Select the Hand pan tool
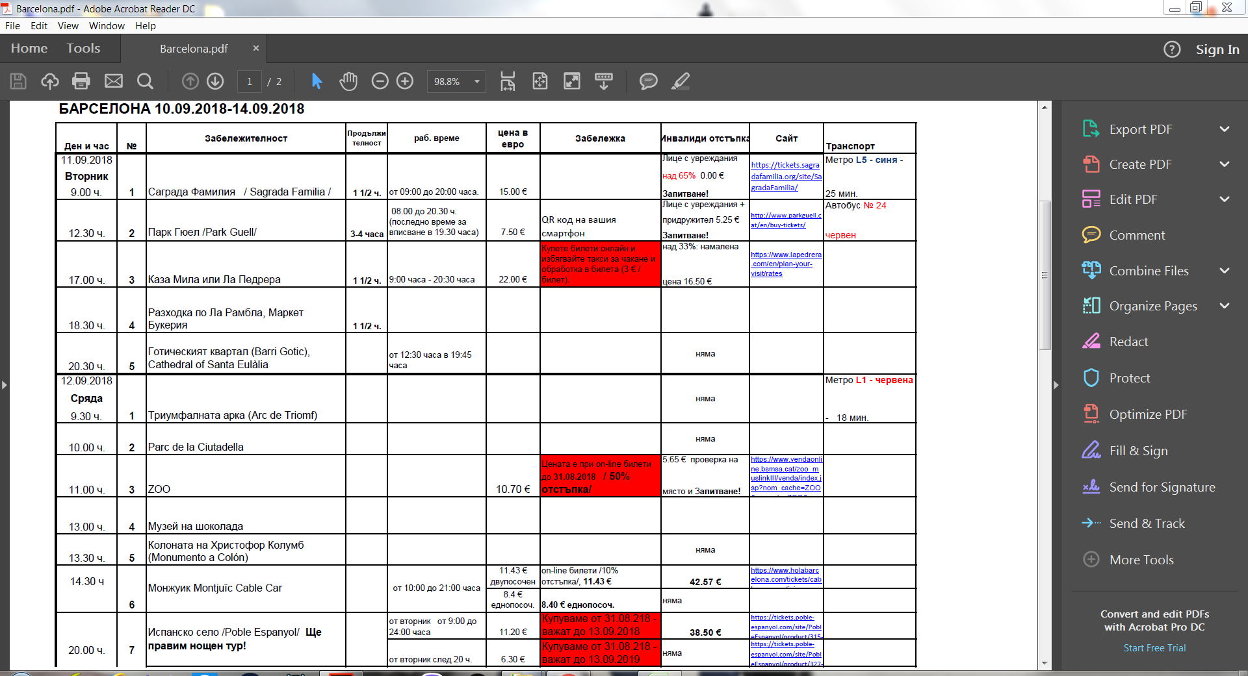Screen dimensions: 1248x676 tap(348, 81)
